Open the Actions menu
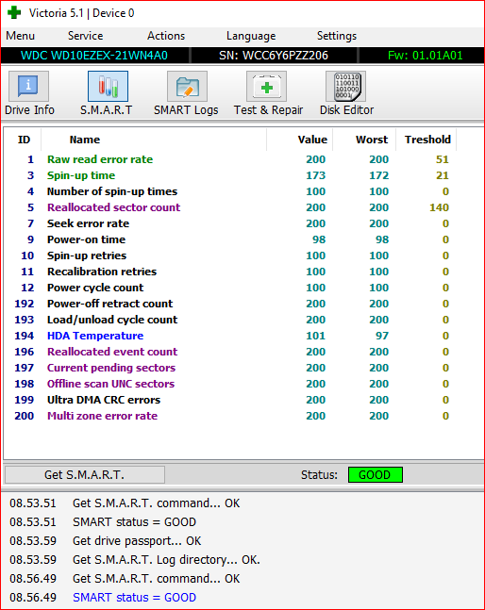The width and height of the screenshot is (485, 610). (166, 36)
